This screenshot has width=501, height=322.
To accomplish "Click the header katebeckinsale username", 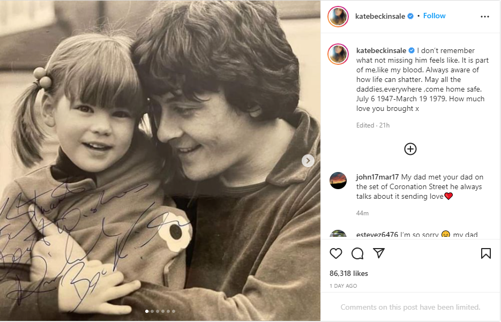I will (x=380, y=16).
